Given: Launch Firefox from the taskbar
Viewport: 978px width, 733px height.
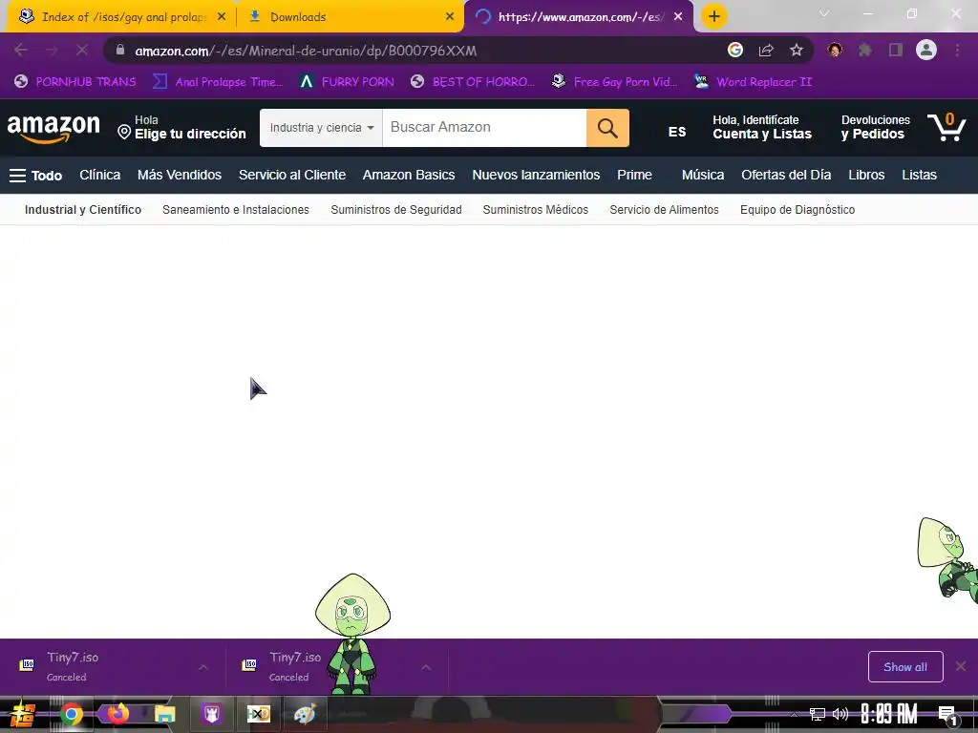Looking at the screenshot, I should pos(117,714).
